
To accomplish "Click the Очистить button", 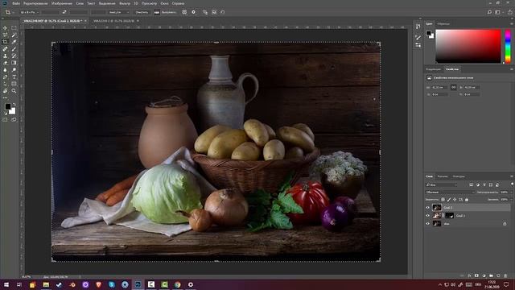I will 142,12.
